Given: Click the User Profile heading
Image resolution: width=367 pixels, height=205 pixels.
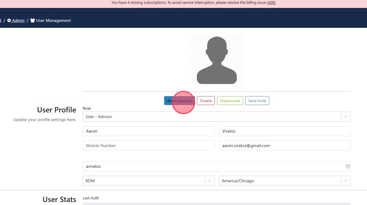Looking at the screenshot, I should click(56, 109).
